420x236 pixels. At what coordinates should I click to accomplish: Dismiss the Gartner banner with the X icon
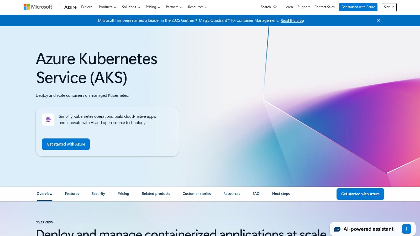(x=378, y=20)
